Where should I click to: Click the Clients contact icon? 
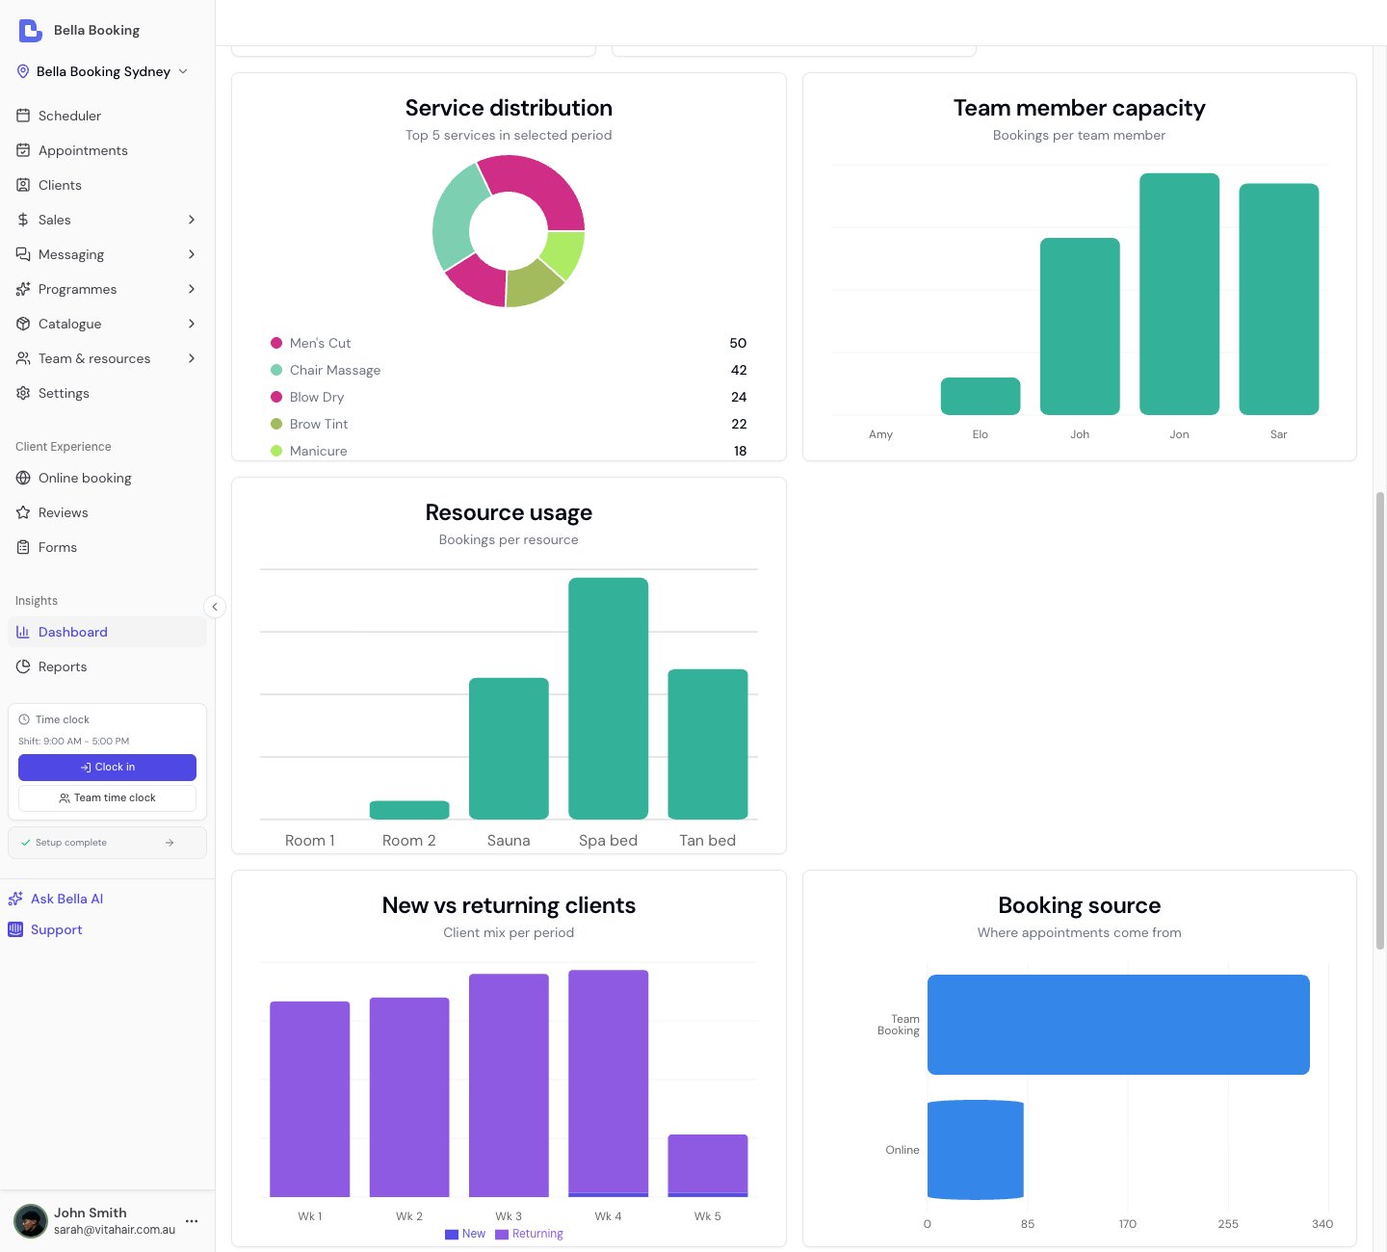point(23,185)
